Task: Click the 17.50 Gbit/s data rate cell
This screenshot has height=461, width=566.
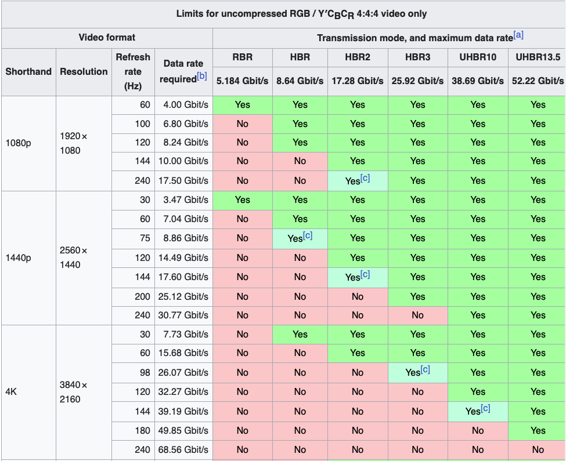Action: click(184, 181)
